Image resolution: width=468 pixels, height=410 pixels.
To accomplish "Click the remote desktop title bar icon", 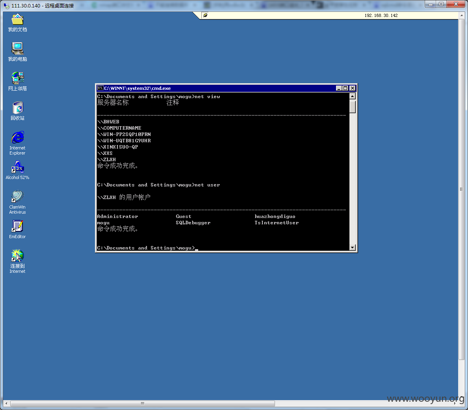I will [x=6, y=6].
